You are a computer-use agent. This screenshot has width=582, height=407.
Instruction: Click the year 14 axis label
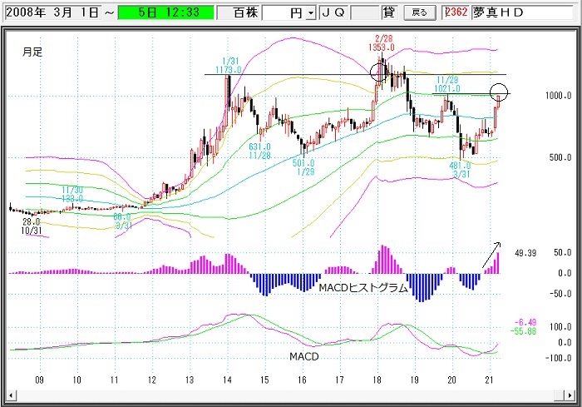click(x=227, y=380)
